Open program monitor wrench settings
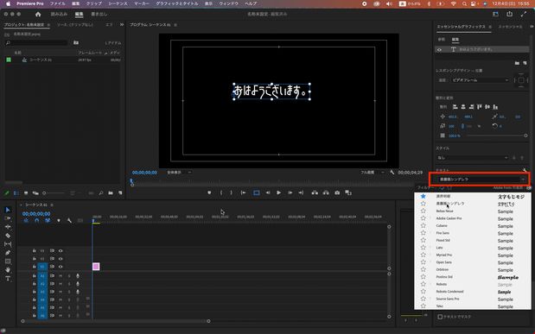 [x=392, y=173]
